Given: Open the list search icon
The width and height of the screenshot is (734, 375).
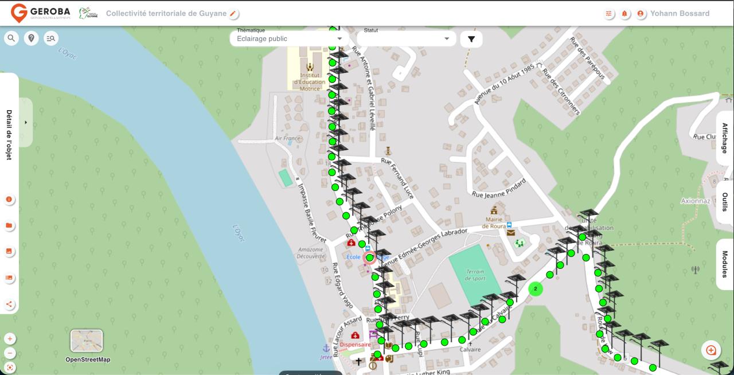Looking at the screenshot, I should click(x=50, y=38).
